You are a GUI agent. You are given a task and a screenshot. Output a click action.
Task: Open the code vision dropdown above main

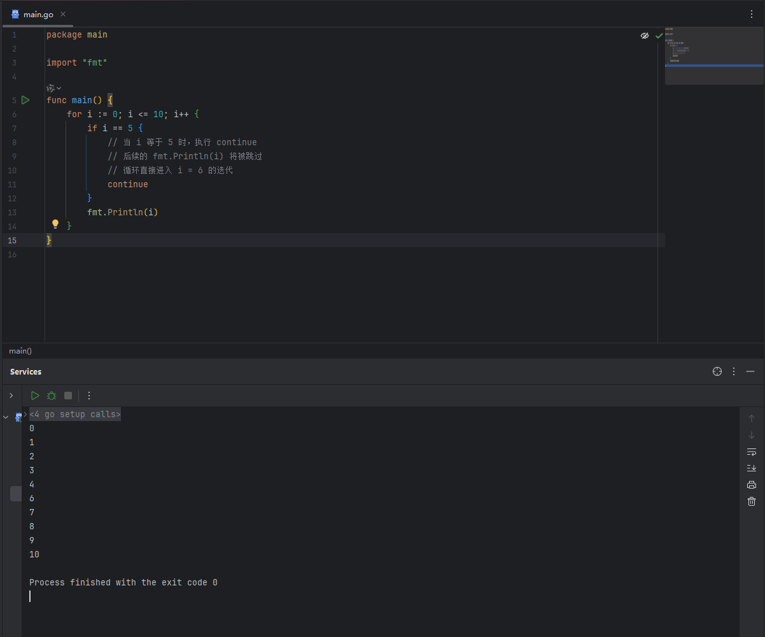[x=54, y=88]
